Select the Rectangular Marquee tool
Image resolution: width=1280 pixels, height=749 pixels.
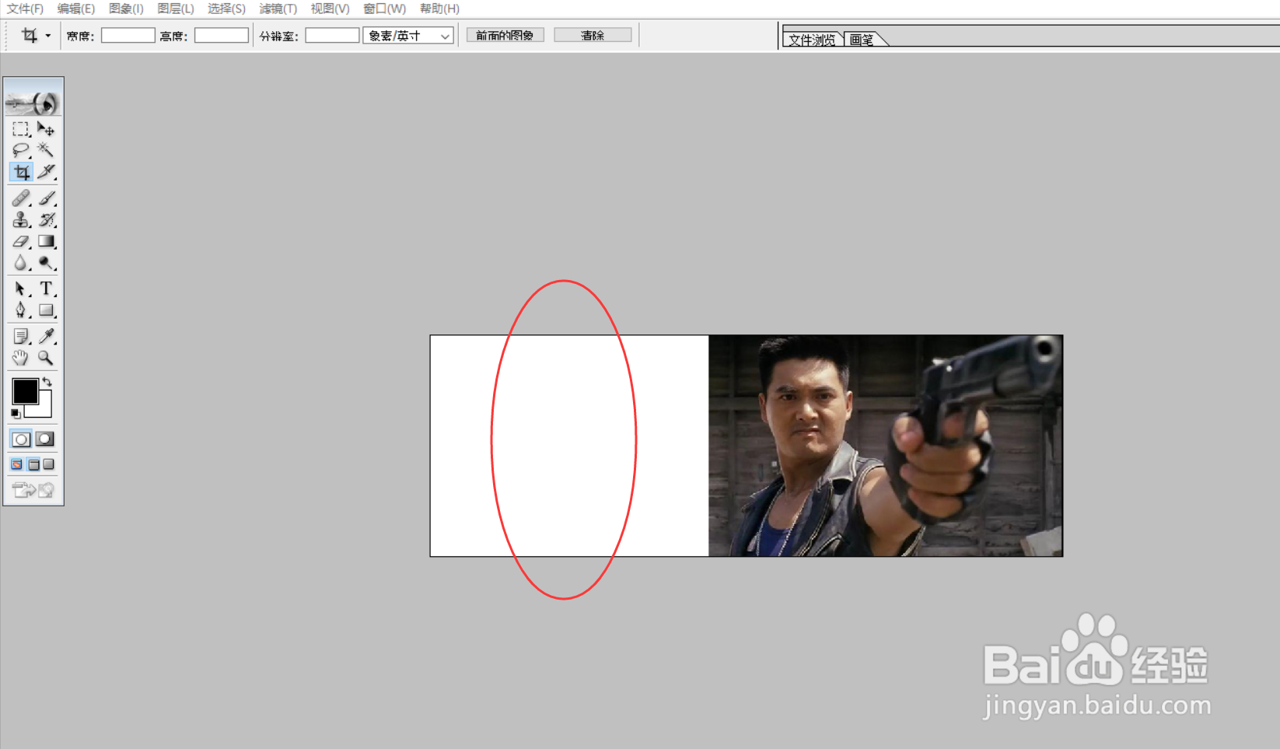coord(21,128)
